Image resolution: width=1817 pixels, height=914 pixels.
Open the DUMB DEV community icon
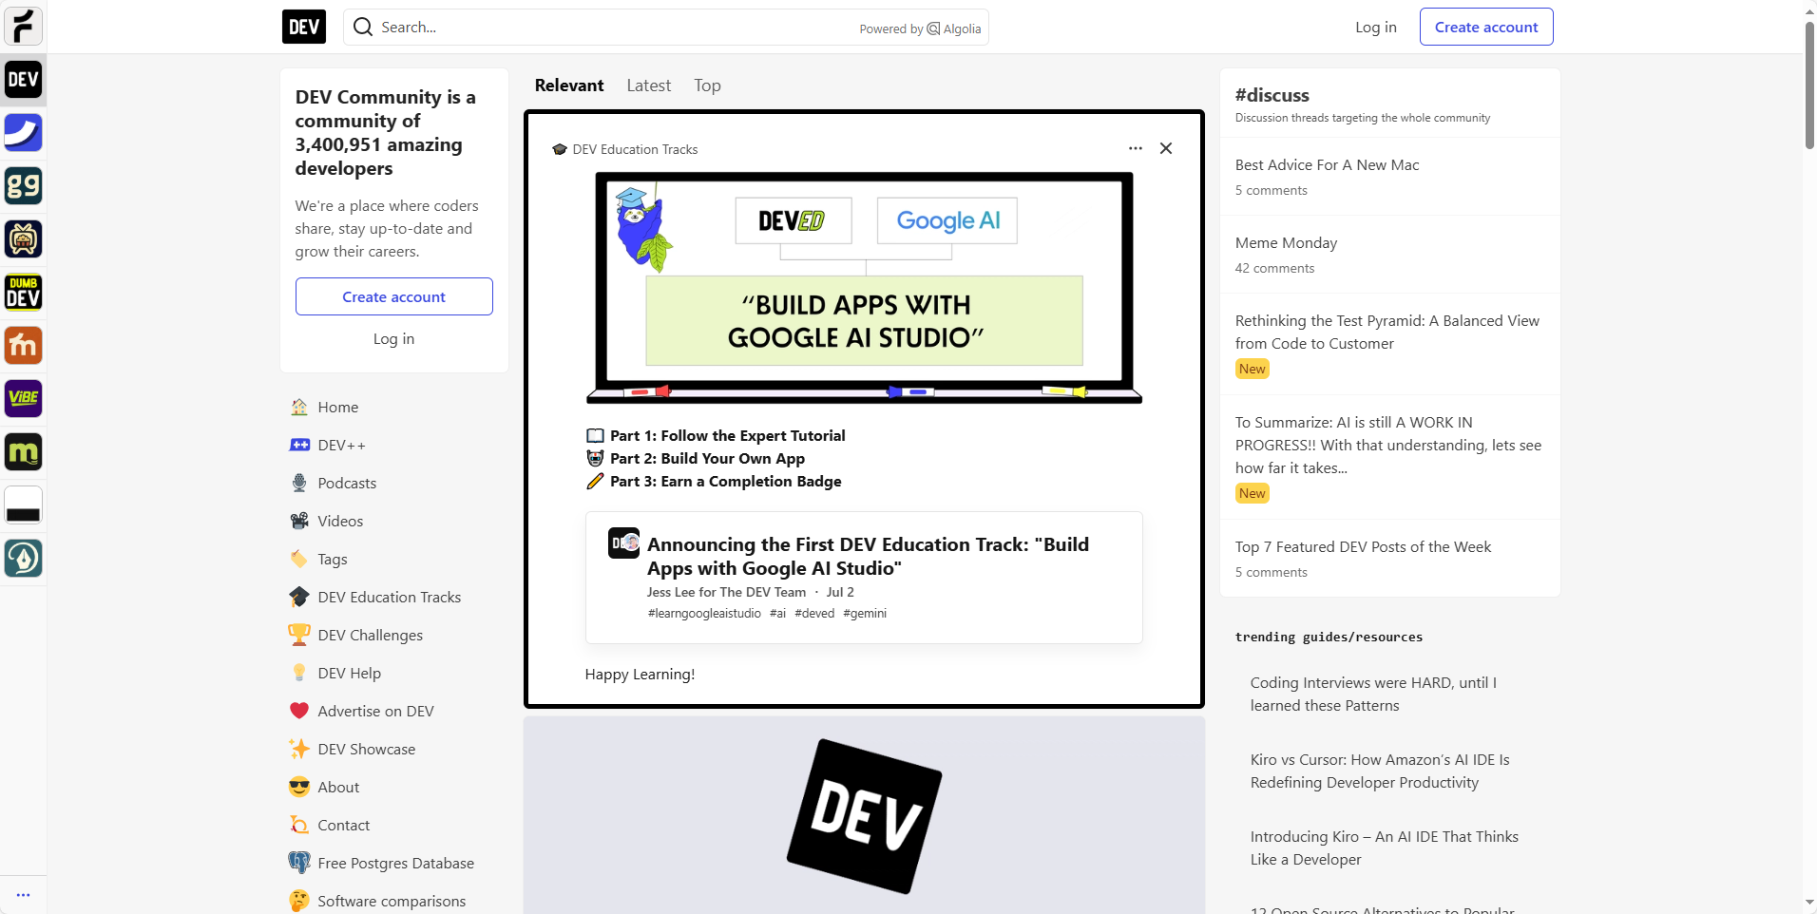pos(23,293)
